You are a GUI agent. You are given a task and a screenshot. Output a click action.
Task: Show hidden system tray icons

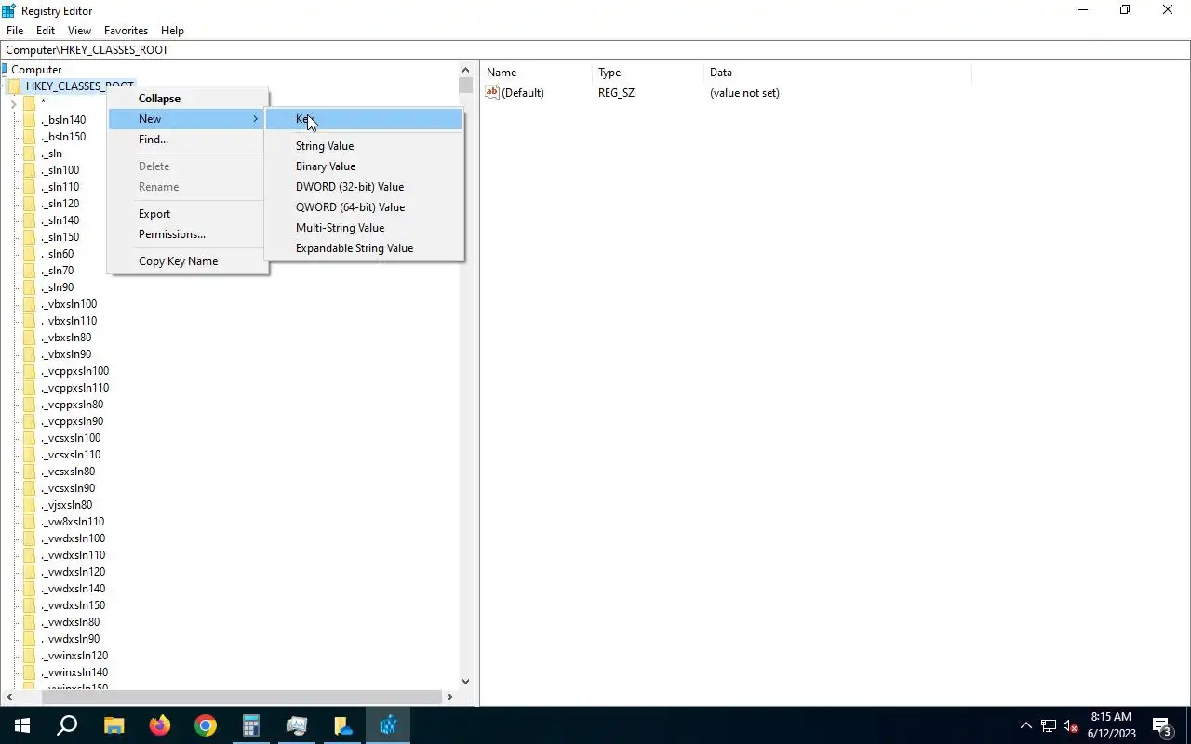point(1026,725)
